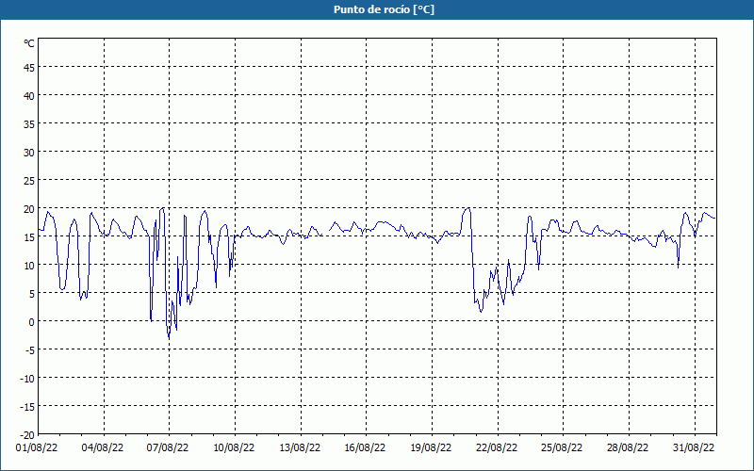
Task: Click the date label 10/08/22
Action: pos(234,448)
